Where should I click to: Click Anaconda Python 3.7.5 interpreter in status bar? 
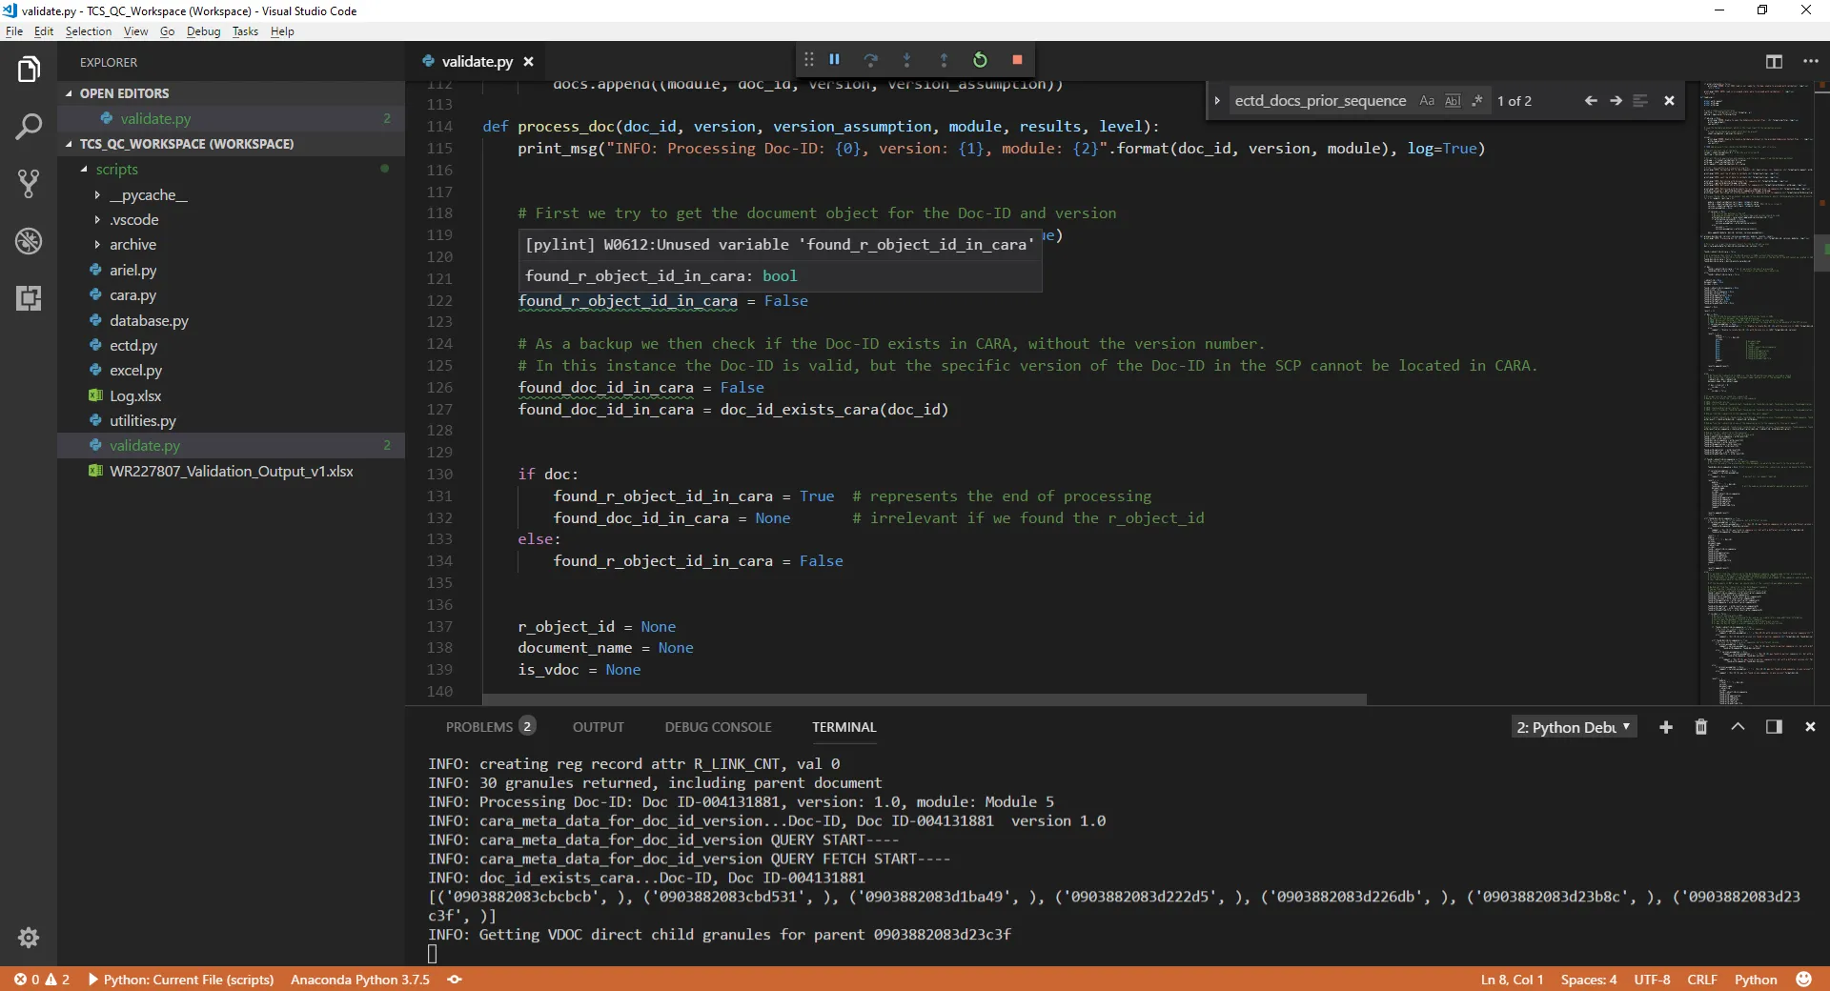360,980
